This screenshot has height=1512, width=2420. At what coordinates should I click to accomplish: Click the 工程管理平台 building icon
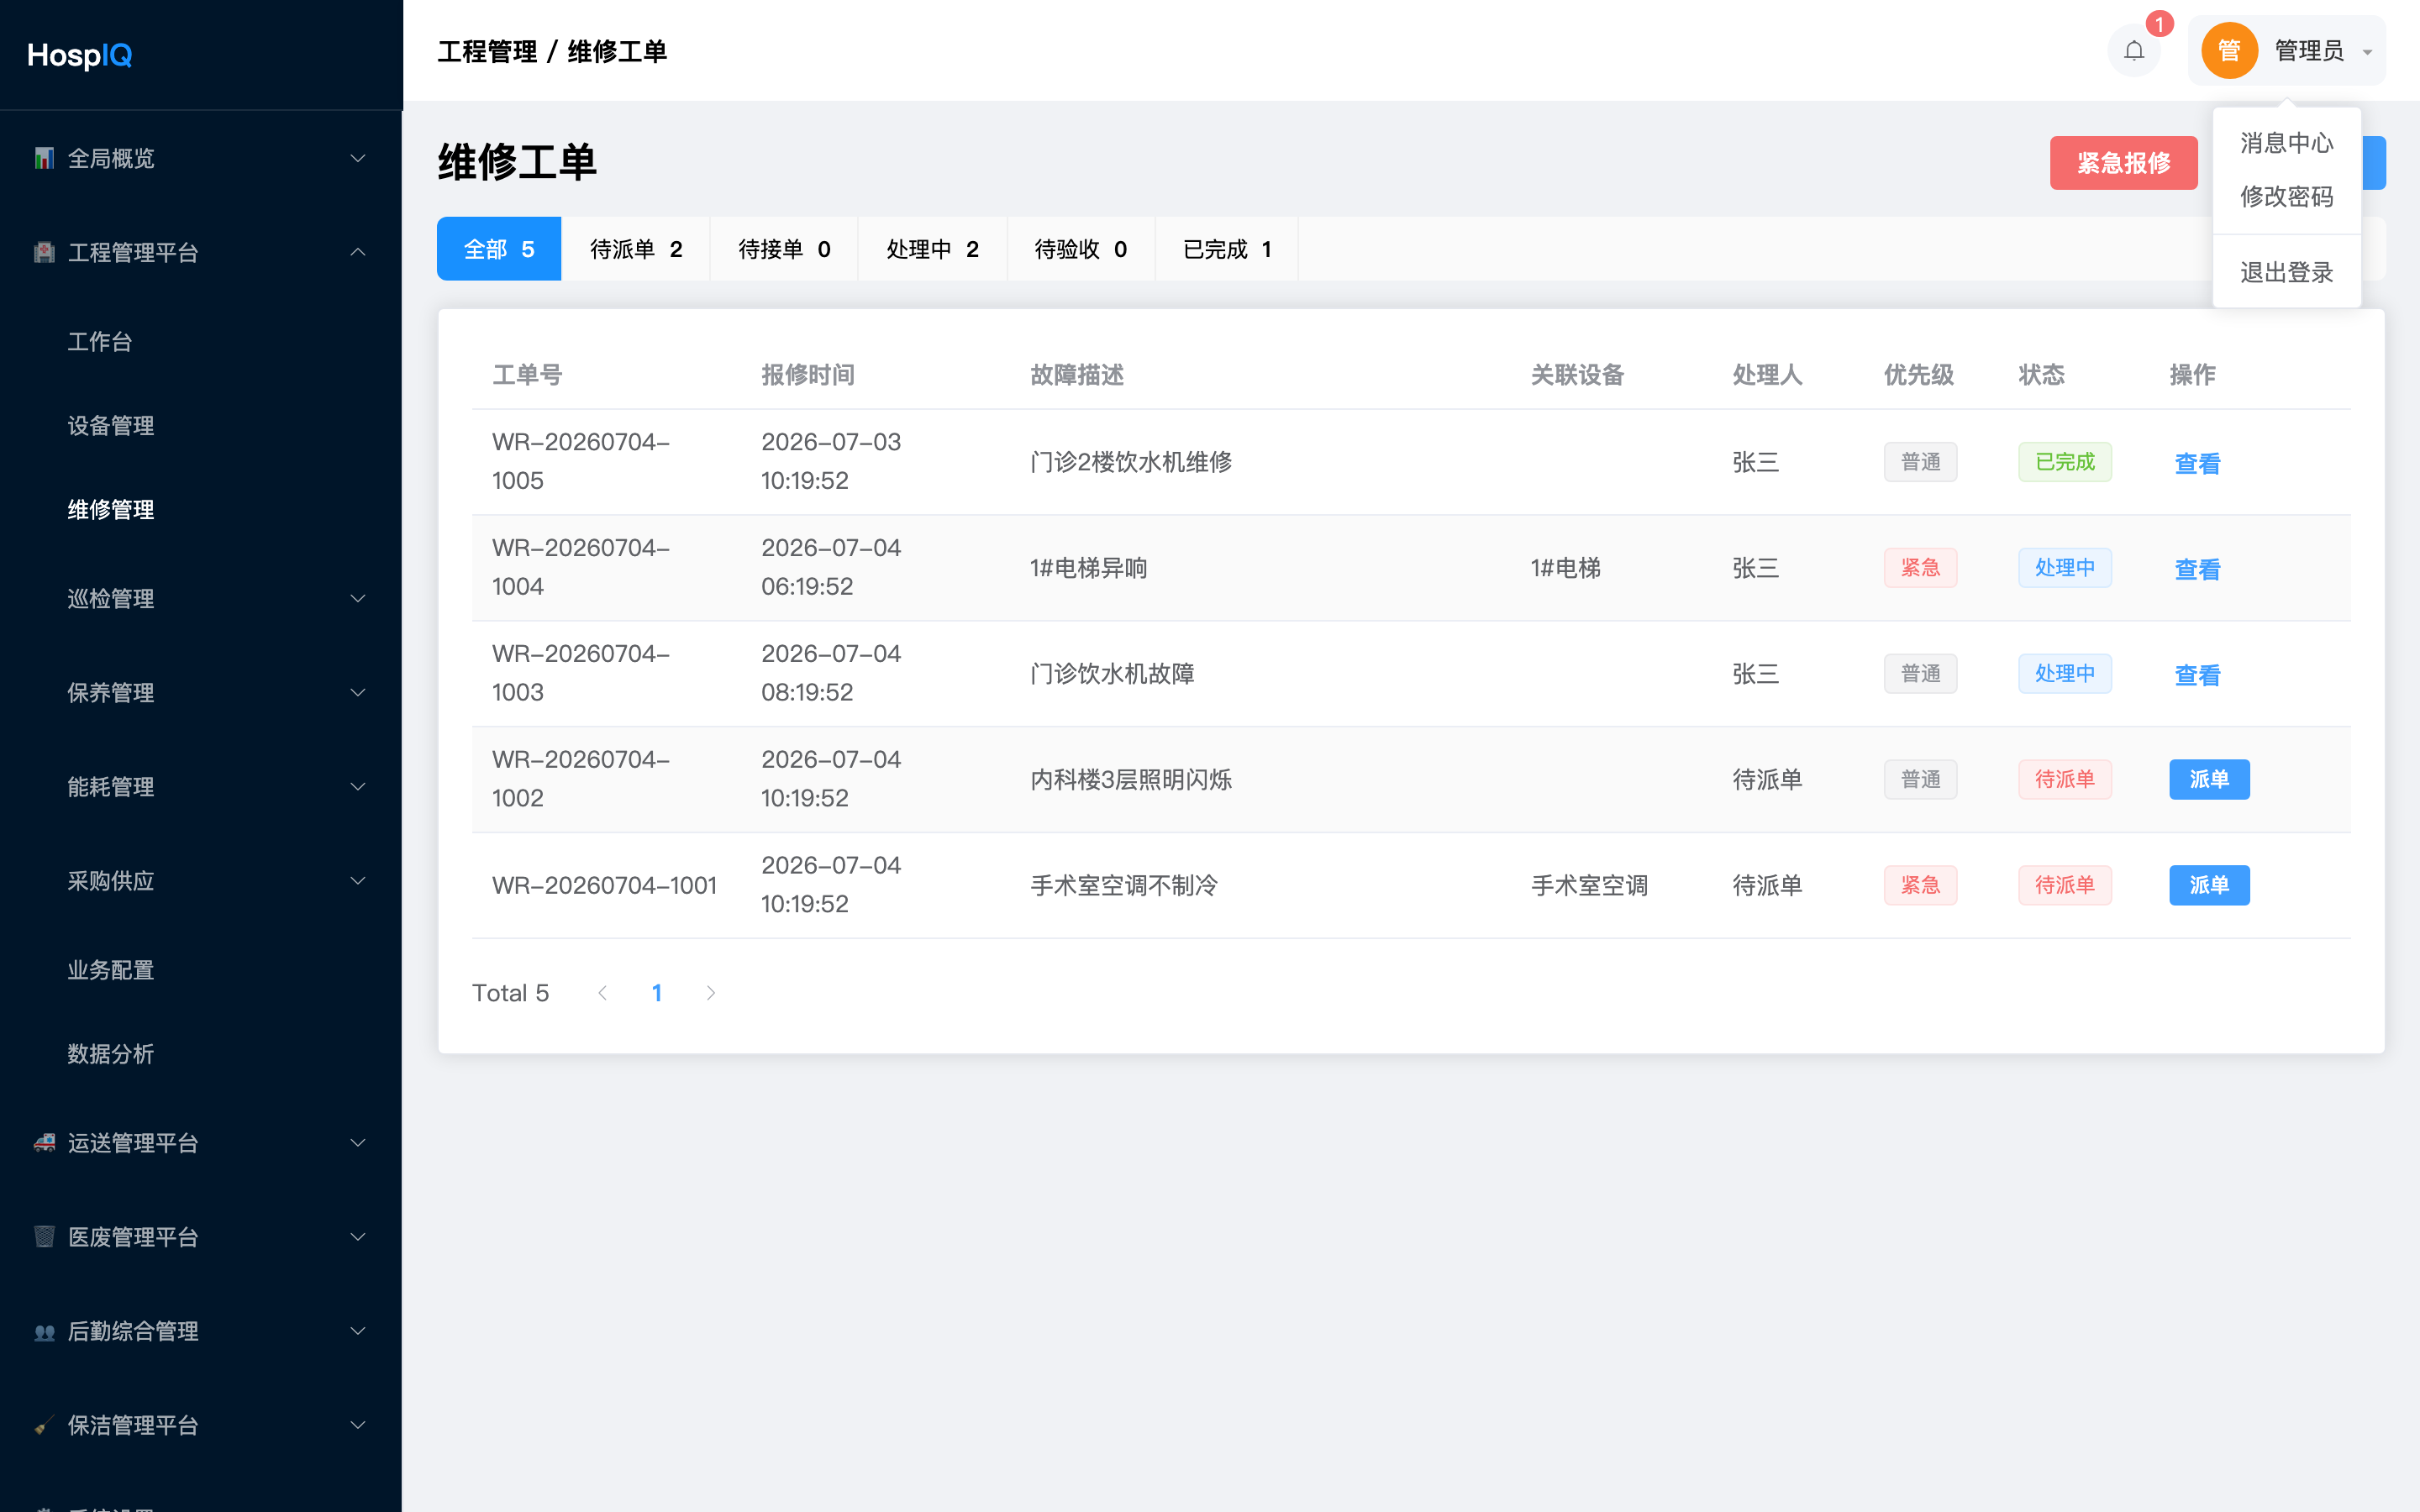44,252
